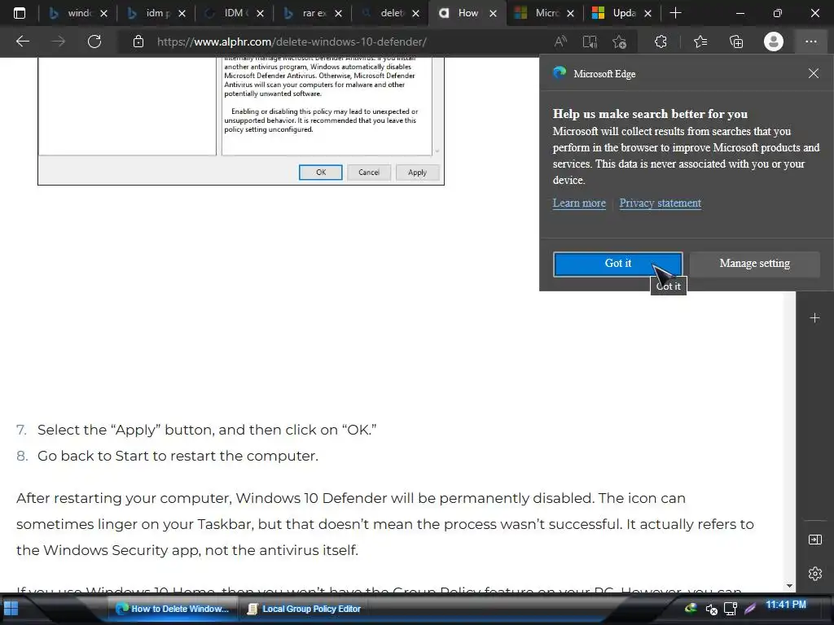Image resolution: width=834 pixels, height=625 pixels.
Task: Open Local Group Policy Editor taskbar window
Action: click(304, 609)
